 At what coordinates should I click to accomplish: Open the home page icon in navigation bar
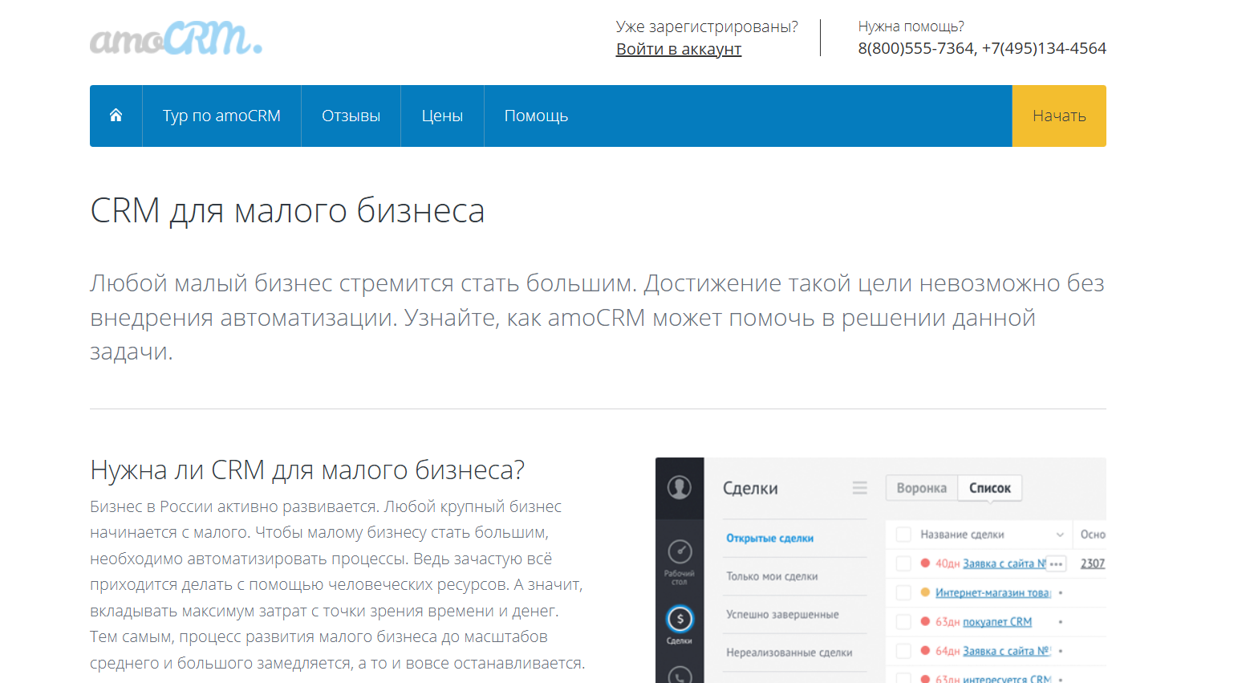point(116,116)
